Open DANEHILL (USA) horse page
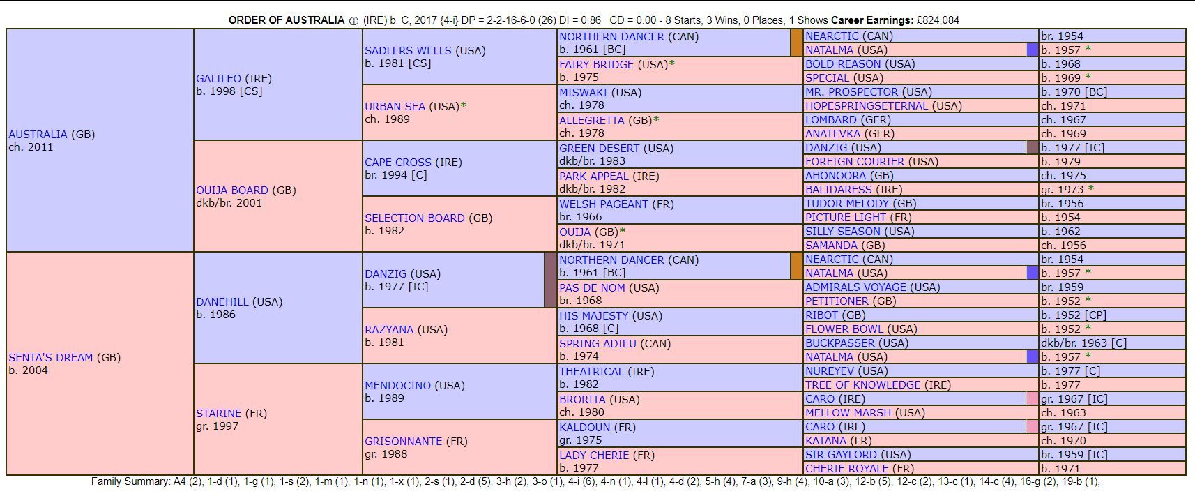The height and width of the screenshot is (503, 1195). [222, 301]
